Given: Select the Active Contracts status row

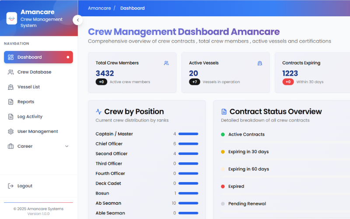Looking at the screenshot, I should point(246,134).
